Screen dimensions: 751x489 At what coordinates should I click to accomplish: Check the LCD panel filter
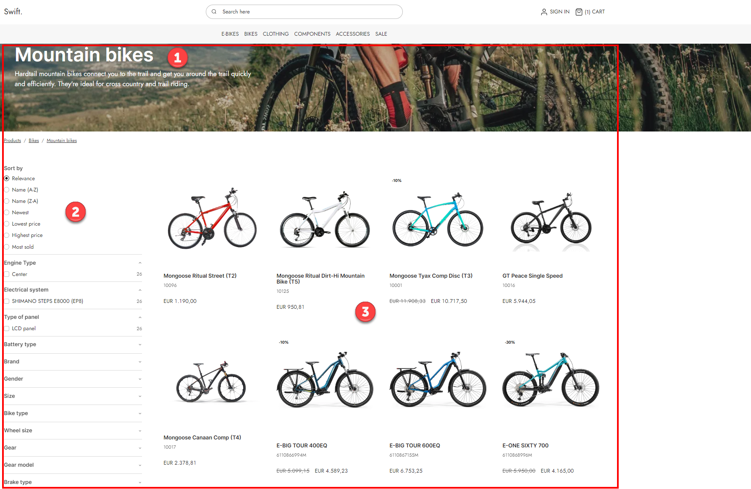[7, 329]
